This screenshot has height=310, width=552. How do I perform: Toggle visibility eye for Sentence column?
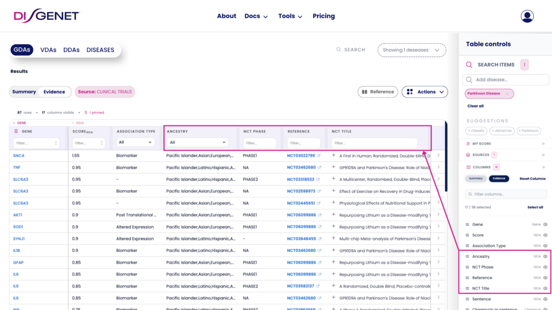coord(545,299)
